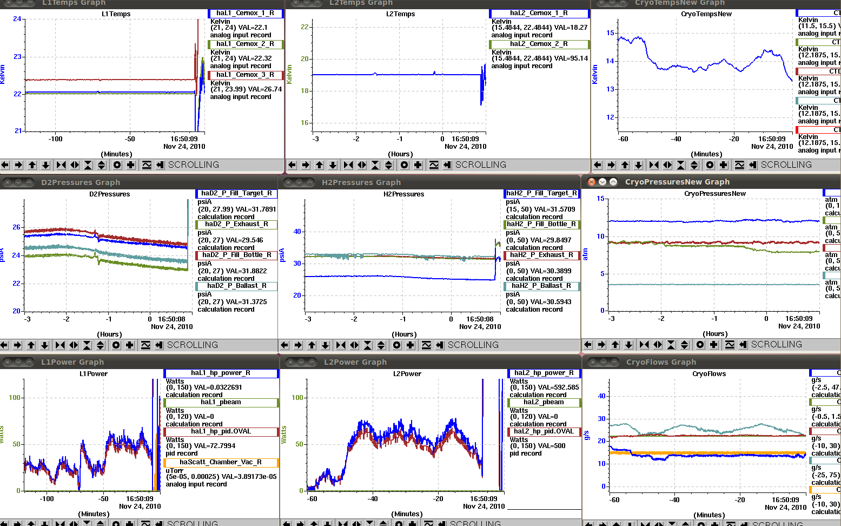Toggle scroll mode arrow icon in L2Temps toolbar
Viewport: 841px width, 526px height.
(x=447, y=165)
